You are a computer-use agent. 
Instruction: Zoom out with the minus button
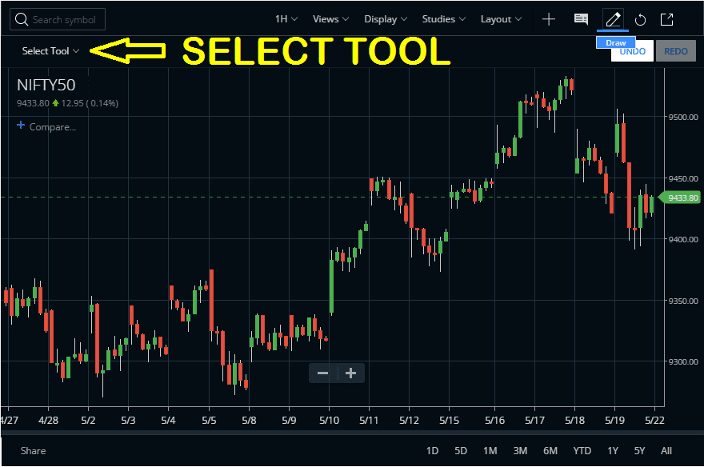tap(323, 373)
